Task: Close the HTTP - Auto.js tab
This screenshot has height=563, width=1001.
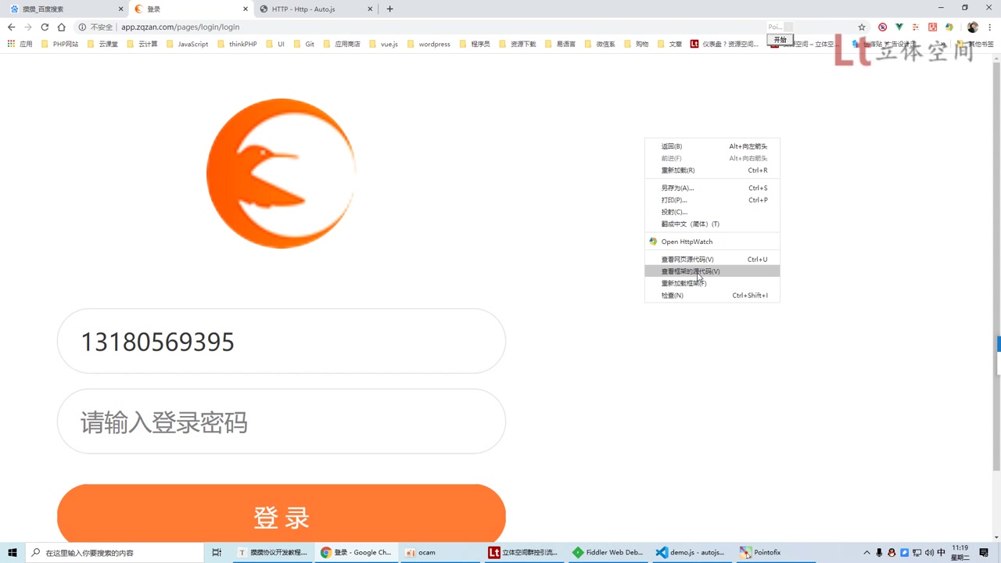Action: [x=371, y=9]
